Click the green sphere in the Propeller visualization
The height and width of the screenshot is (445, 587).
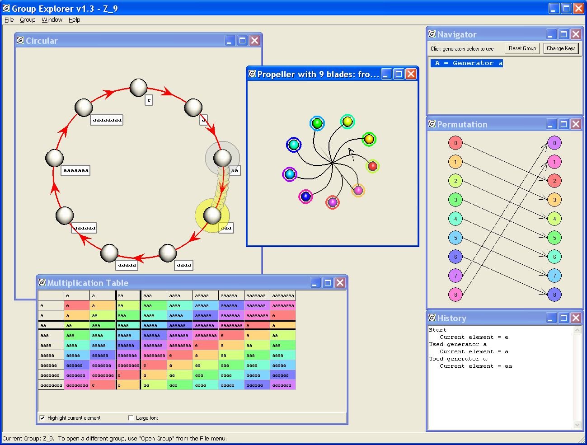tap(317, 123)
